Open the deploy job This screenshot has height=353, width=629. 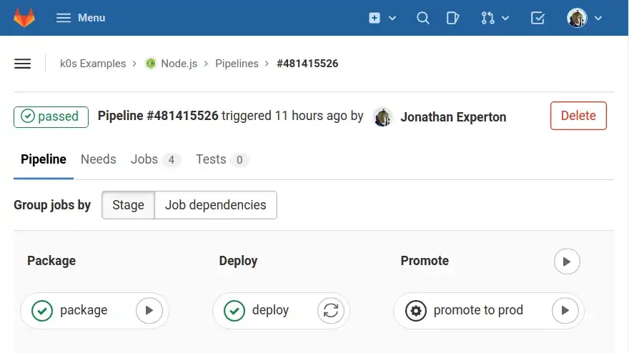coord(270,310)
